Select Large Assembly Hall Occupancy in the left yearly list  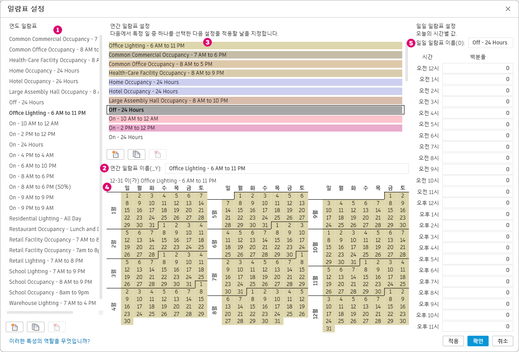coord(54,92)
